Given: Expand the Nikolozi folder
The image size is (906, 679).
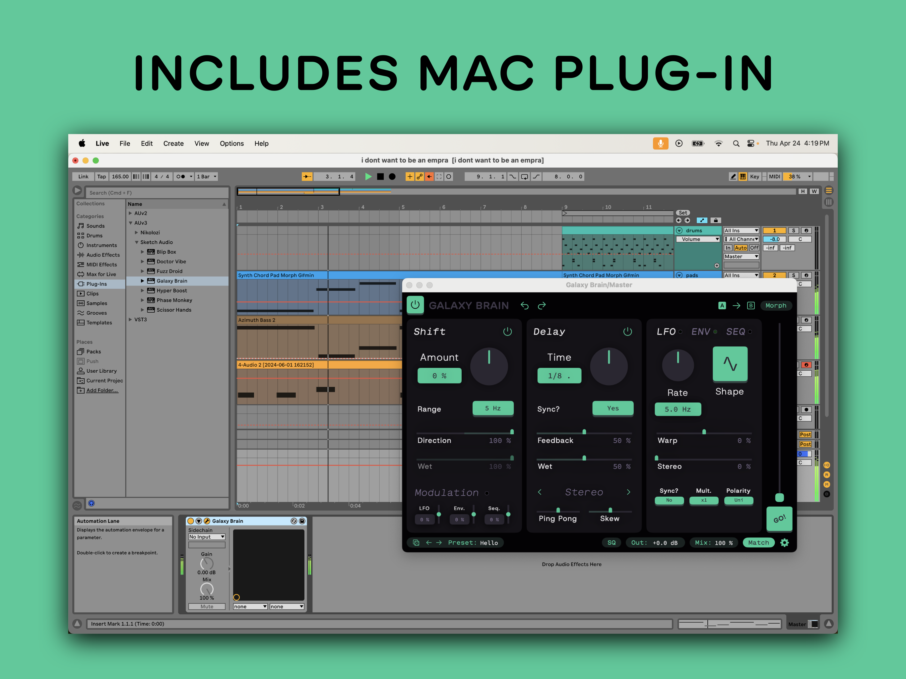Looking at the screenshot, I should click(136, 232).
